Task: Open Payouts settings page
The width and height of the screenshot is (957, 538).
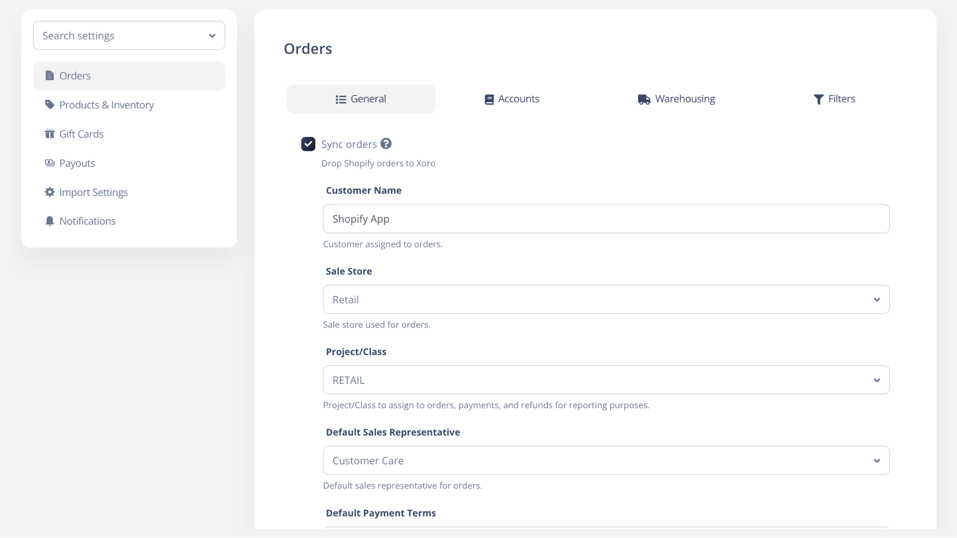Action: [x=77, y=163]
